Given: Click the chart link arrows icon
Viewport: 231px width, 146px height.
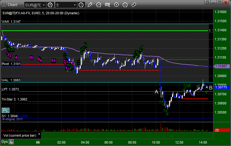Looking at the screenshot, I should pyautogui.click(x=134, y=5).
